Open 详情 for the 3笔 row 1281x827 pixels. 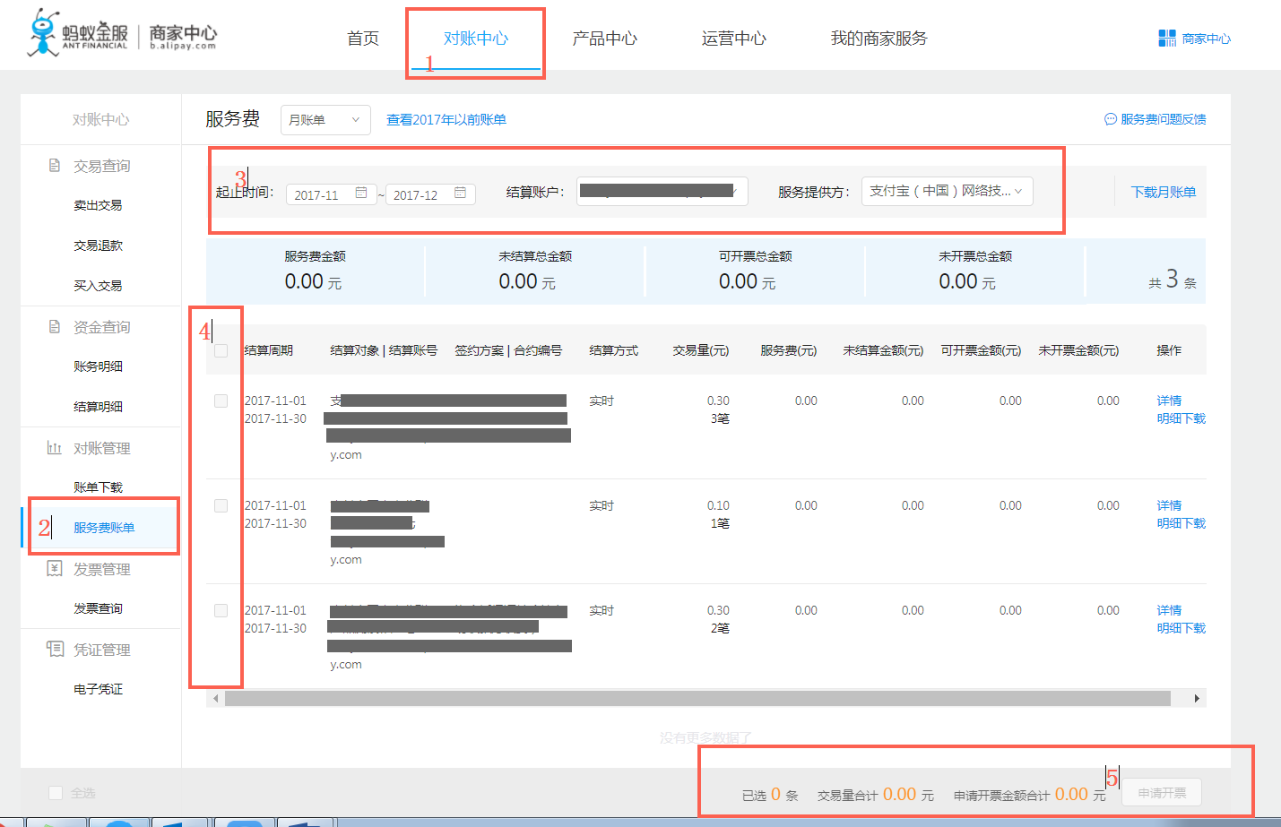click(x=1169, y=401)
